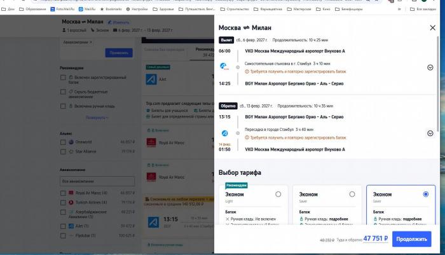Open the Здоровье bookmark folder
The height and width of the screenshot is (255, 445).
(x=163, y=9)
